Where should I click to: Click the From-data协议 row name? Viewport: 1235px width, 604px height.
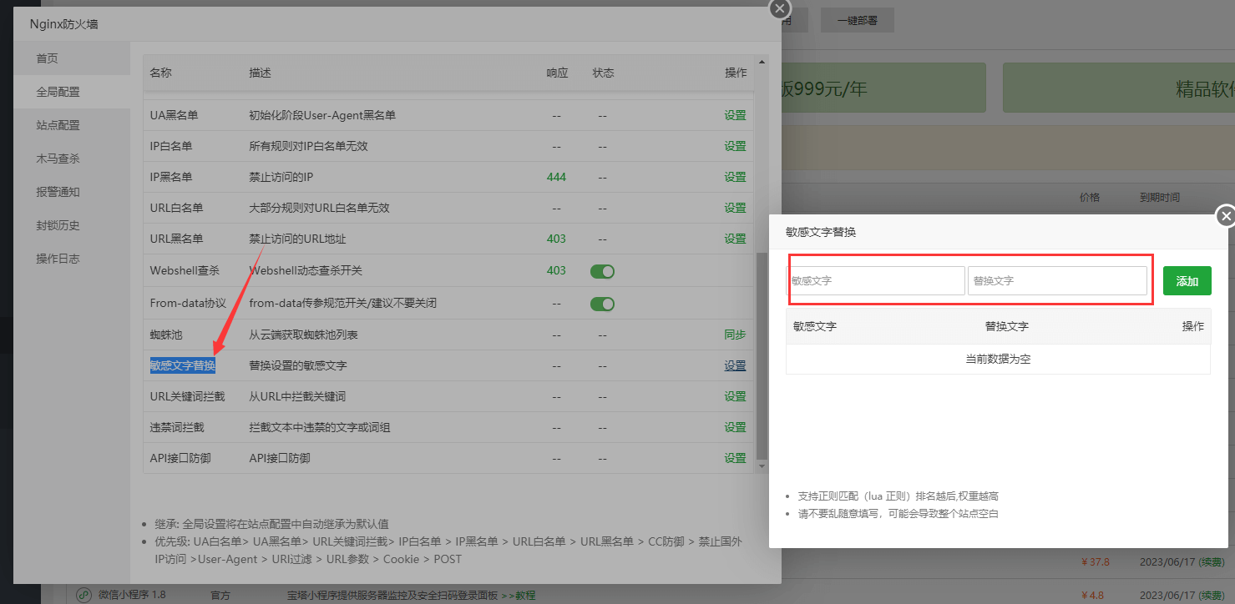point(188,303)
